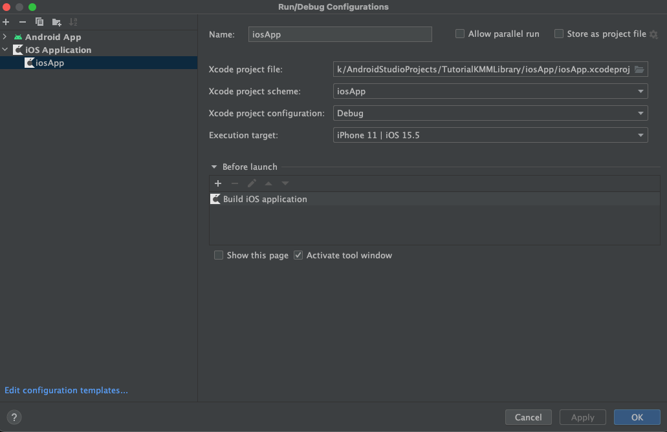Check Show this page
This screenshot has height=432, width=667.
(219, 255)
